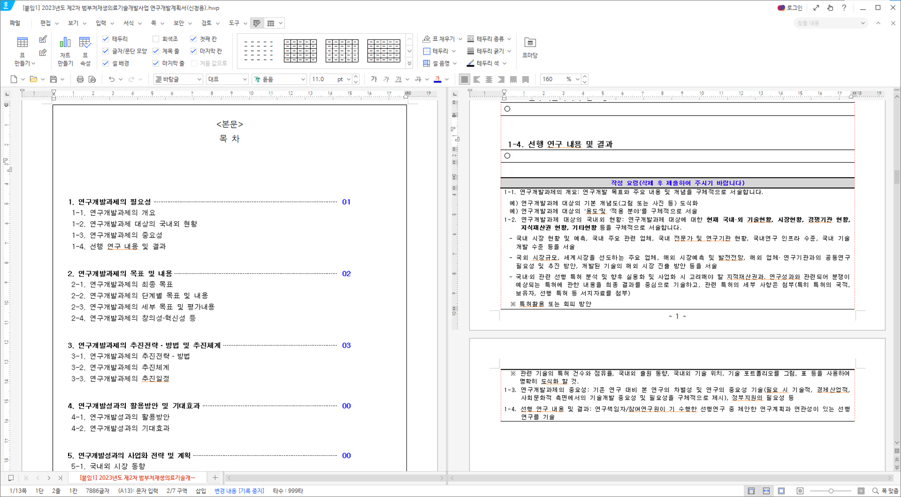Open 표 속성 table properties
This screenshot has height=497, width=901.
85,43
